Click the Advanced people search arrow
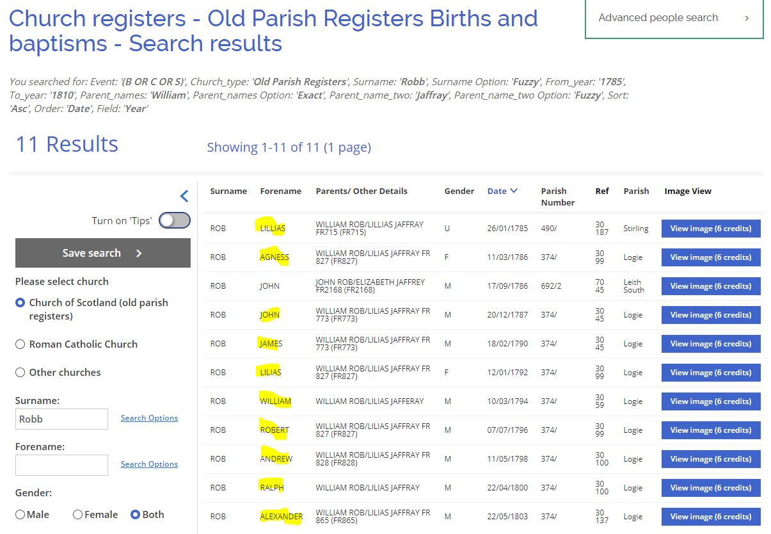The height and width of the screenshot is (534, 771). tap(746, 18)
